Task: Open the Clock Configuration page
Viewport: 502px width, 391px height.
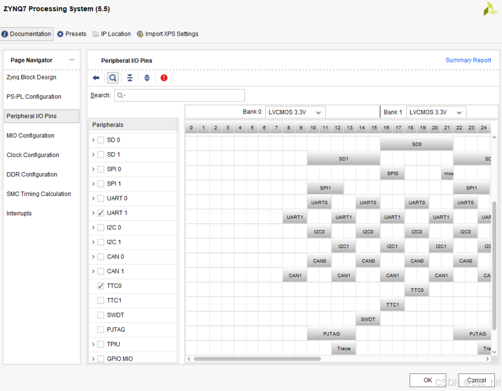Action: click(33, 155)
